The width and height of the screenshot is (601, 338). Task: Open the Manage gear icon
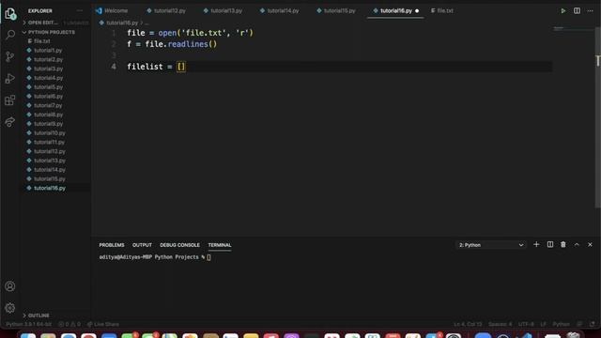pyautogui.click(x=10, y=308)
